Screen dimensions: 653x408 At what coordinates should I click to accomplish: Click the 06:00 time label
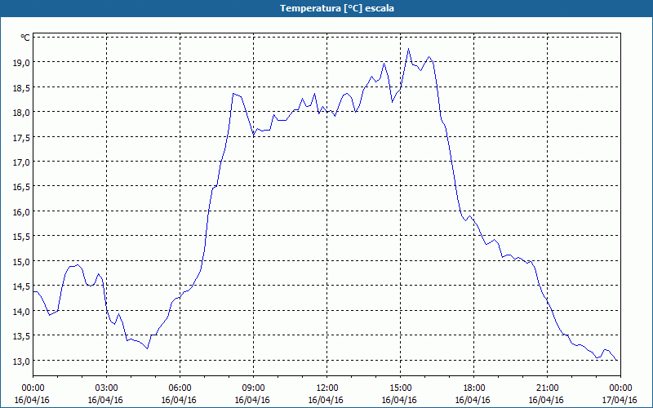point(180,388)
